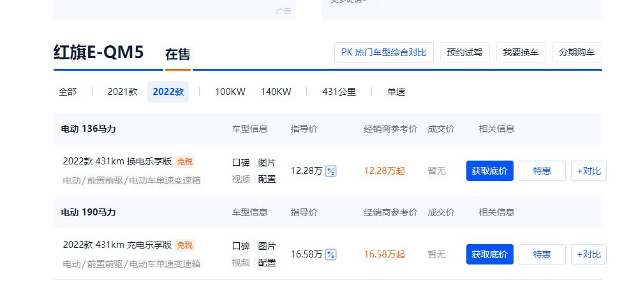Click the 电动 190马力 group header

click(x=88, y=212)
